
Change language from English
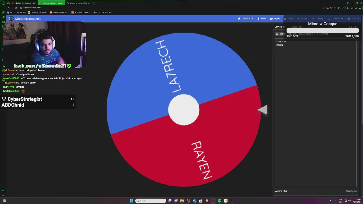pos(353,18)
